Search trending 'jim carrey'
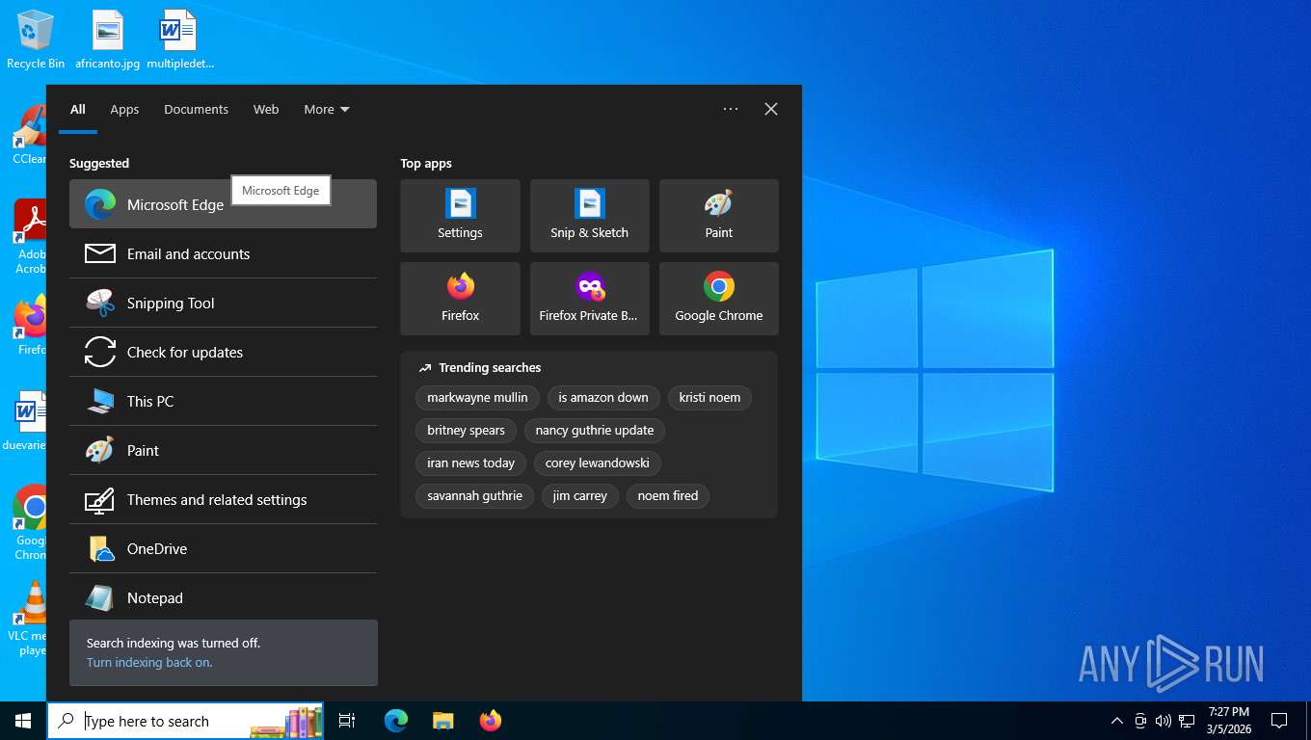The height and width of the screenshot is (740, 1311). (x=580, y=495)
